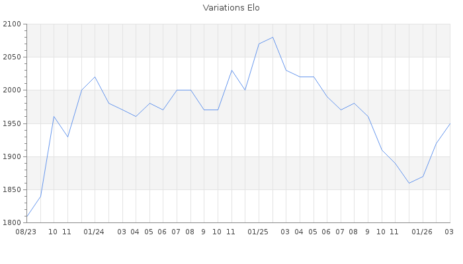Click the 01/26 x-axis date label
Image resolution: width=463 pixels, height=264 pixels.
point(422,232)
